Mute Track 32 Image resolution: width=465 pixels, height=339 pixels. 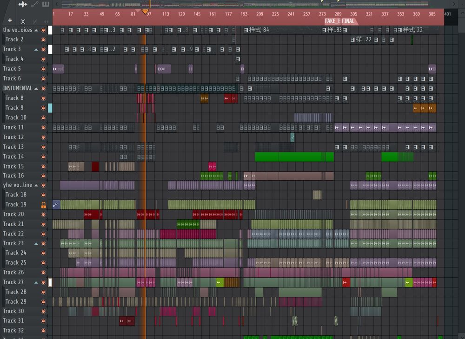coord(43,331)
